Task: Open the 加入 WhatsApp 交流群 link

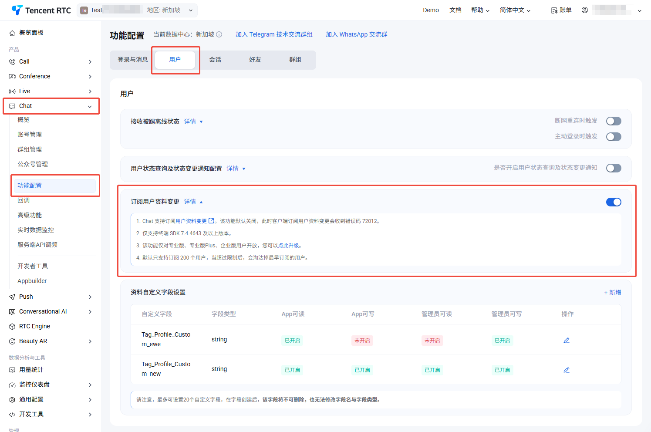Action: [x=356, y=34]
